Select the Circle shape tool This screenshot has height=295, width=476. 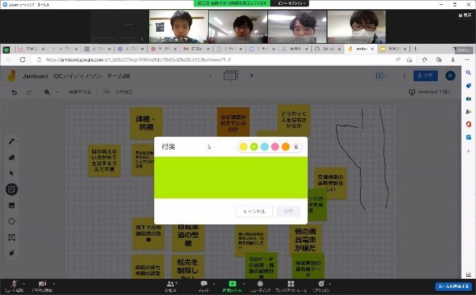click(x=11, y=222)
